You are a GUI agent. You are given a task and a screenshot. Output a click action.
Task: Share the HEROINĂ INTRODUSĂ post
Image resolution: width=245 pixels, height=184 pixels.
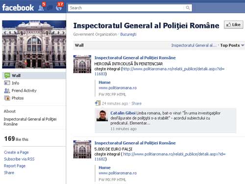136,104
